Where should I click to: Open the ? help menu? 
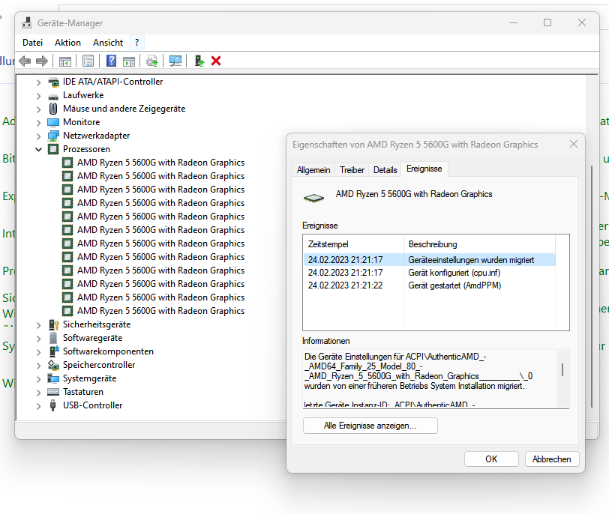136,43
